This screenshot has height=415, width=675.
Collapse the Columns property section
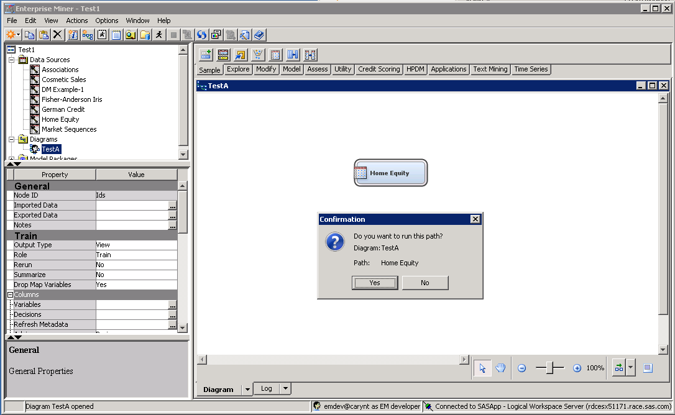pyautogui.click(x=10, y=294)
